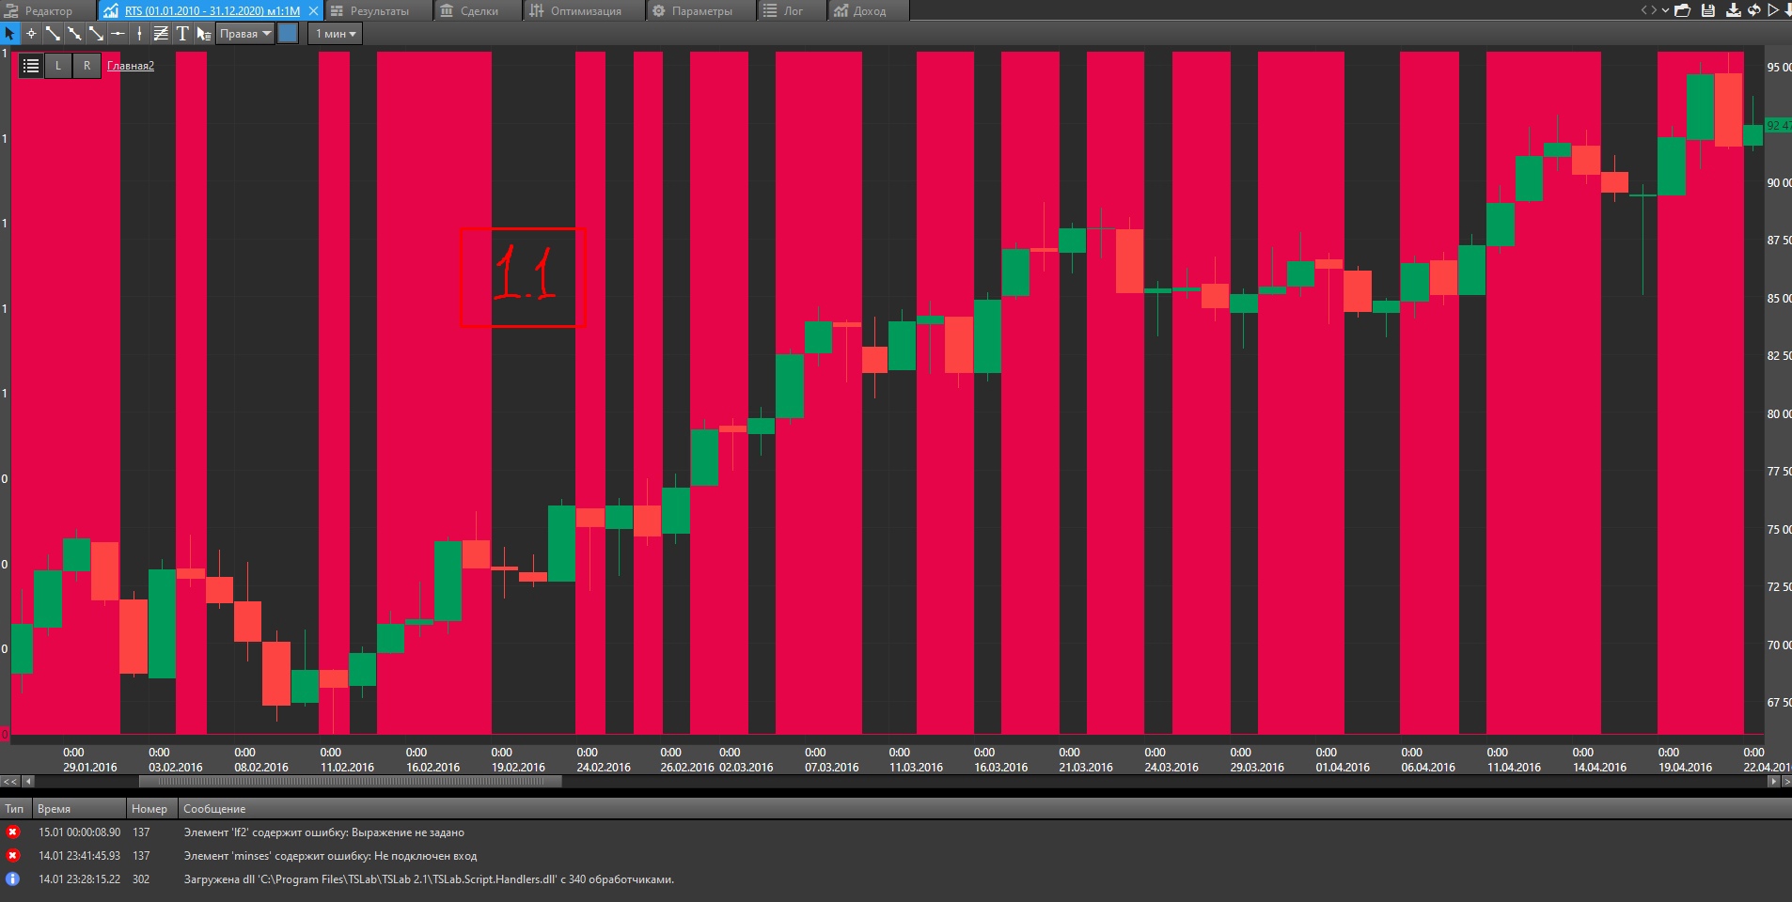
Task: Click the double-arrow jump to chart start
Action: pos(9,781)
